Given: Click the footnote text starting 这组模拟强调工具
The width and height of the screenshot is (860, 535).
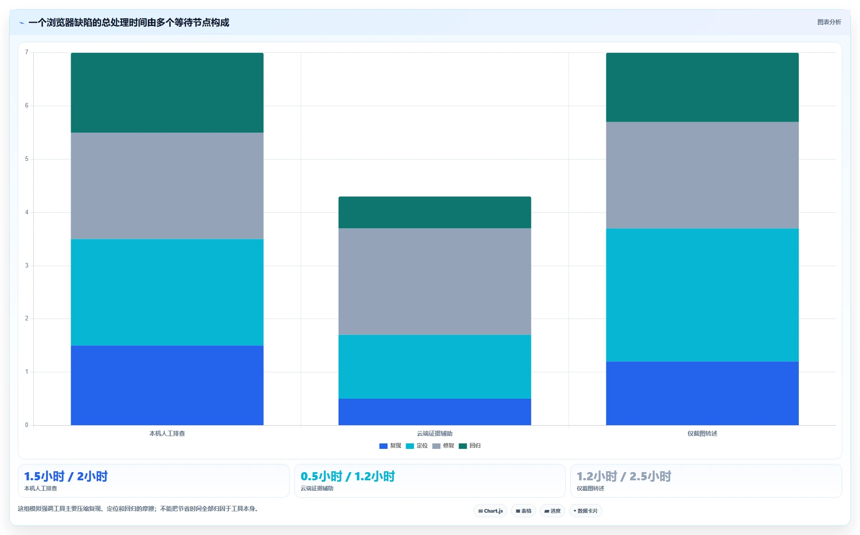Looking at the screenshot, I should [x=139, y=509].
